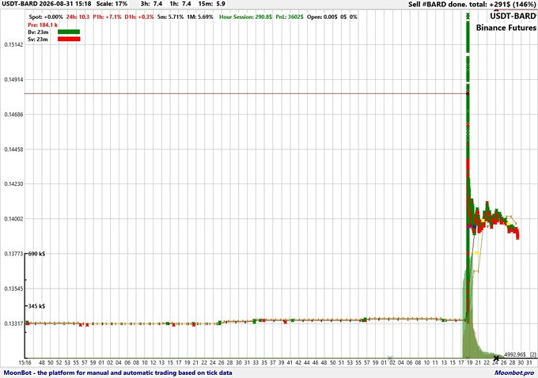Click the '[2]' indicator at the bottom right
The height and width of the screenshot is (378, 538).
(532, 354)
